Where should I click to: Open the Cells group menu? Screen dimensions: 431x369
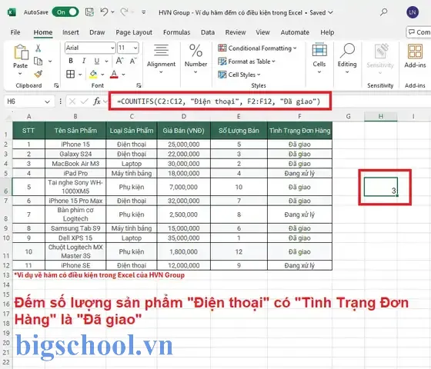coord(319,58)
